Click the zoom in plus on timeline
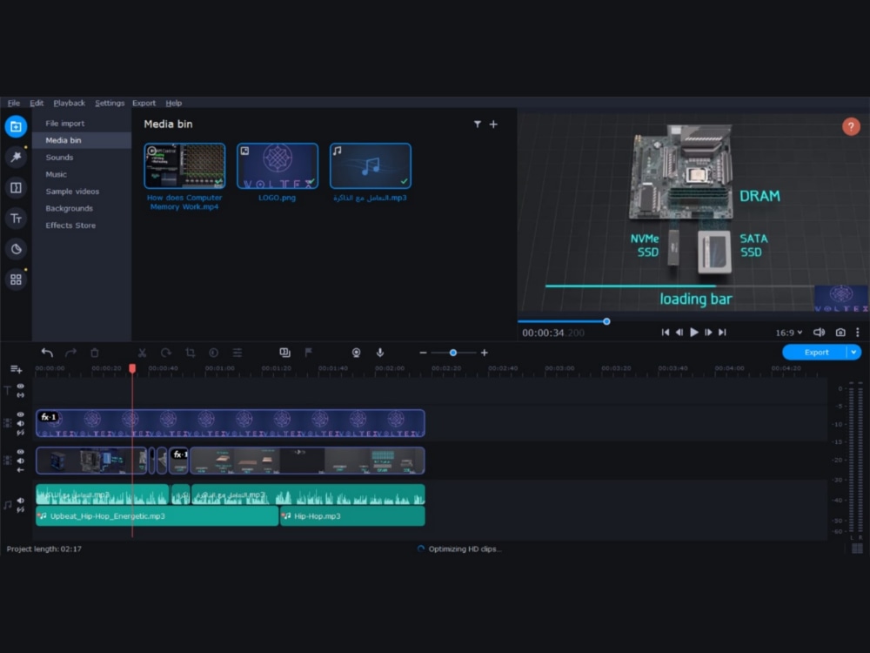The height and width of the screenshot is (653, 870). pyautogui.click(x=485, y=353)
